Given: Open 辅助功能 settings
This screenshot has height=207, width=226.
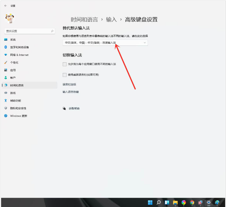Looking at the screenshot, I should tap(30, 101).
